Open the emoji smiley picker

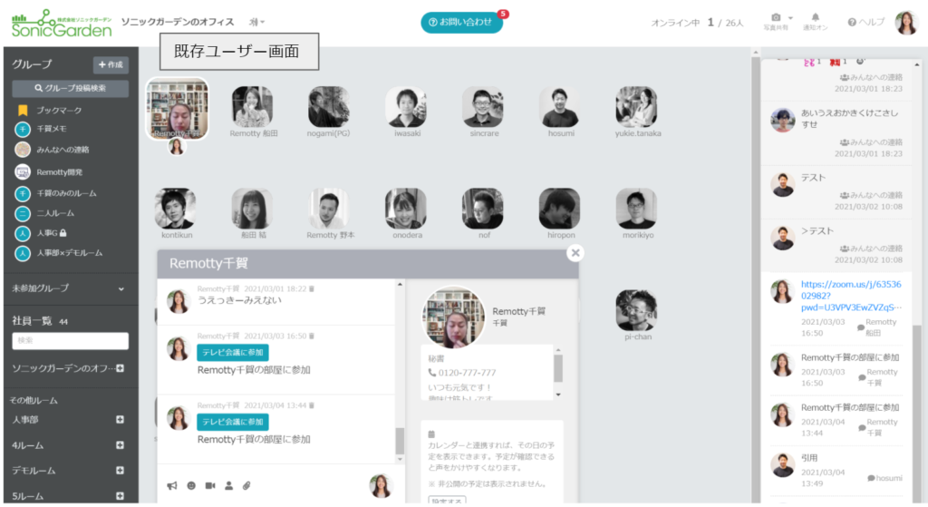(191, 485)
